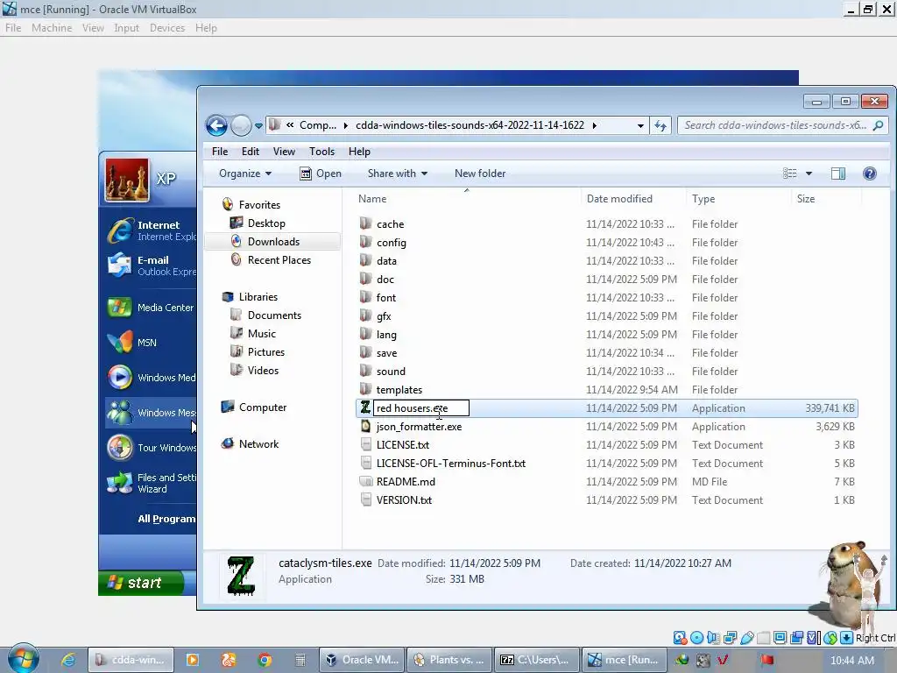897x673 pixels.
Task: Select LICENSE-OFL-Terminus-Font.txt
Action: tap(450, 463)
